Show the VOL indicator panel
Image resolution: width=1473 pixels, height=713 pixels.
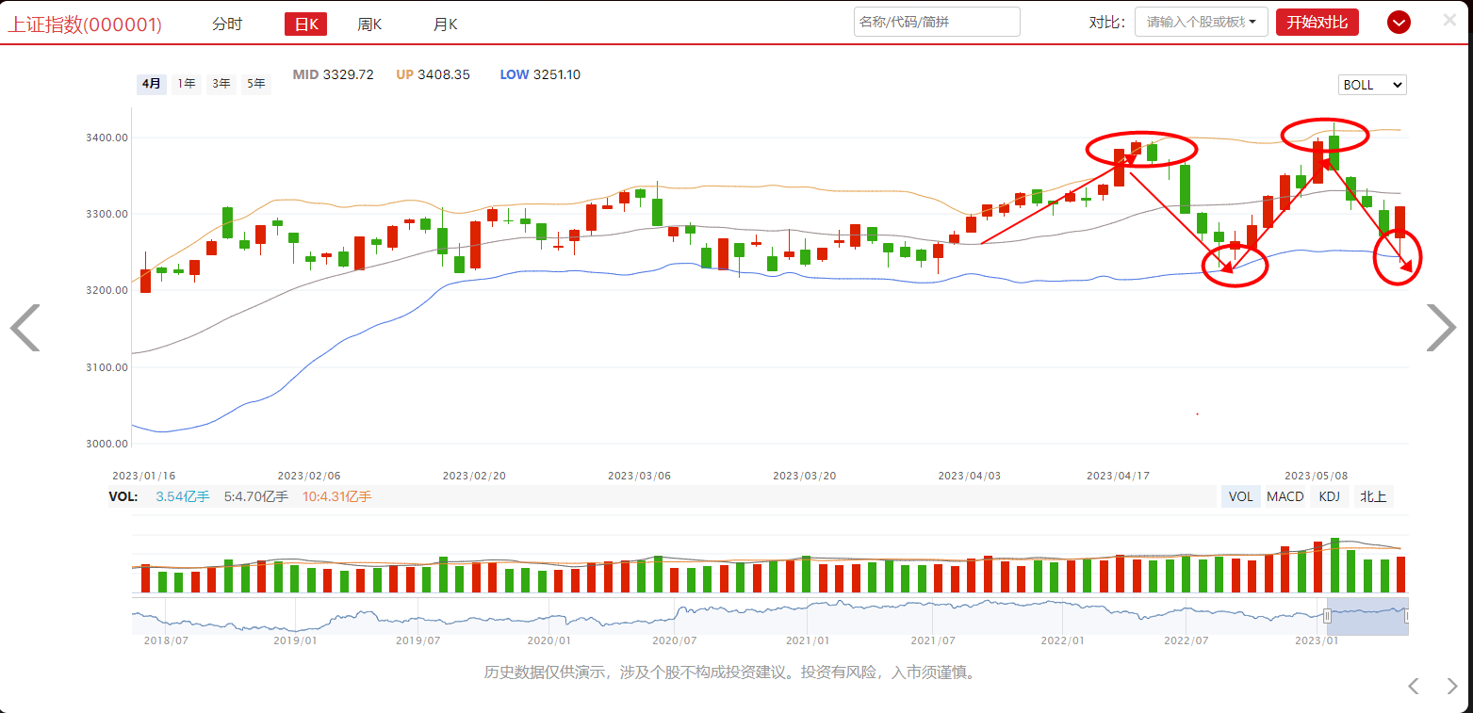point(1241,496)
